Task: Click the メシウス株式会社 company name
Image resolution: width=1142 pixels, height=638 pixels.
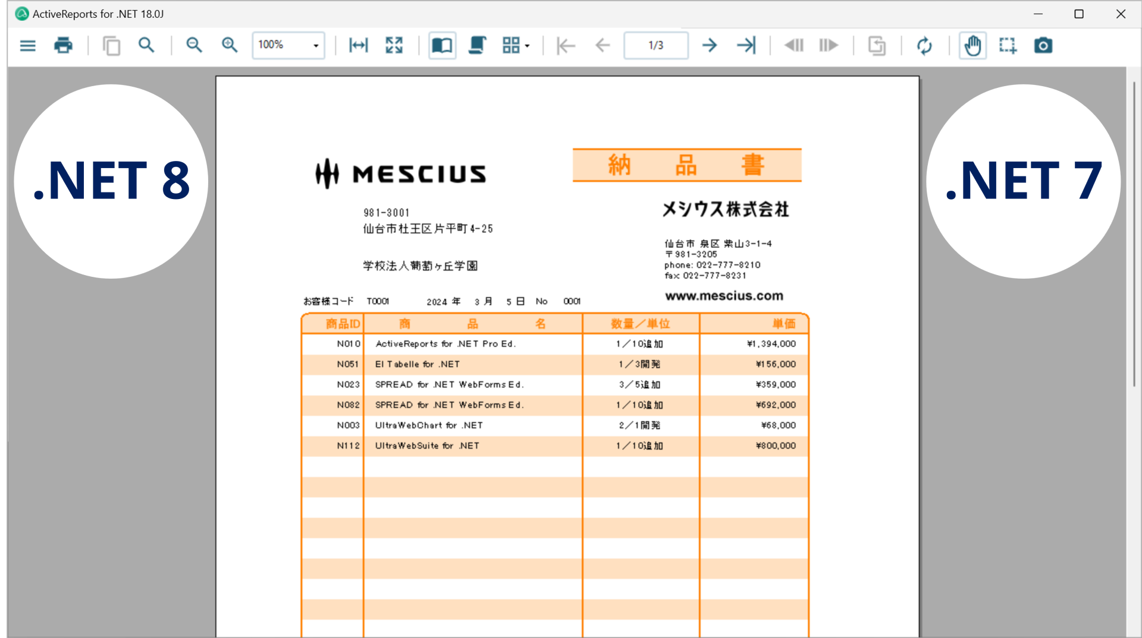Action: [726, 209]
